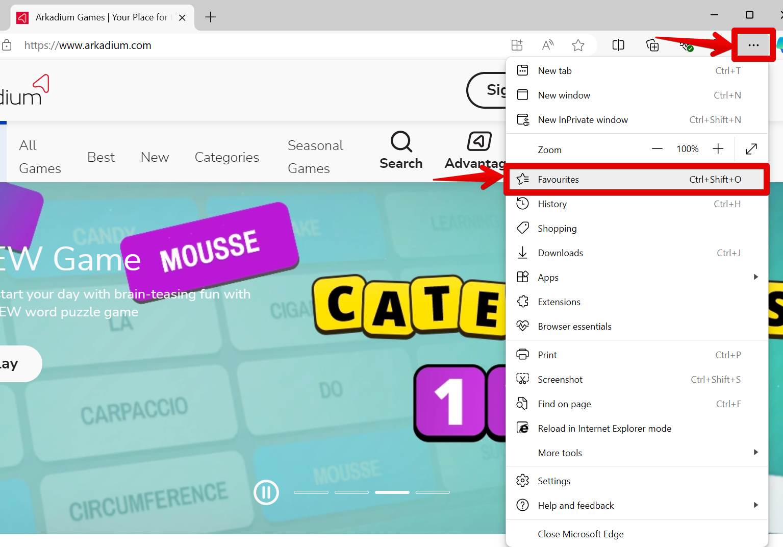Select the first carousel slide indicator
783x547 pixels.
coord(311,492)
